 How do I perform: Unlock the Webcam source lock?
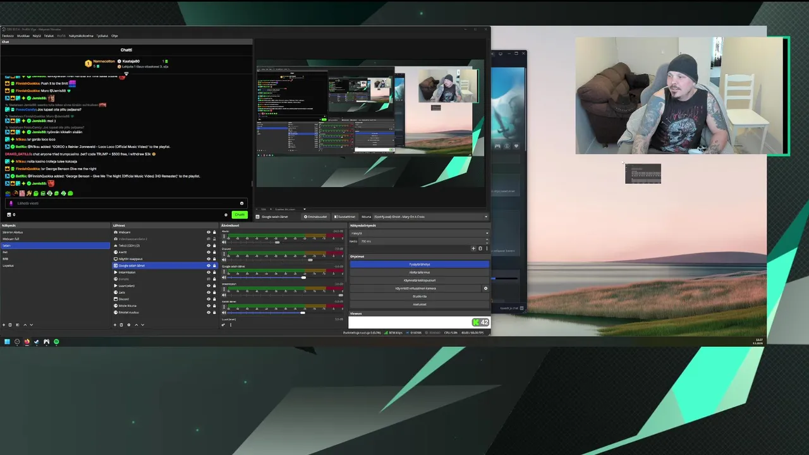(x=214, y=232)
